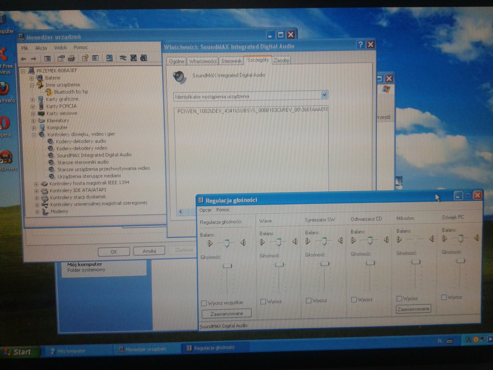Image resolution: width=493 pixels, height=370 pixels.
Task: Click the help question-mark toolbar icon
Action: [85, 58]
